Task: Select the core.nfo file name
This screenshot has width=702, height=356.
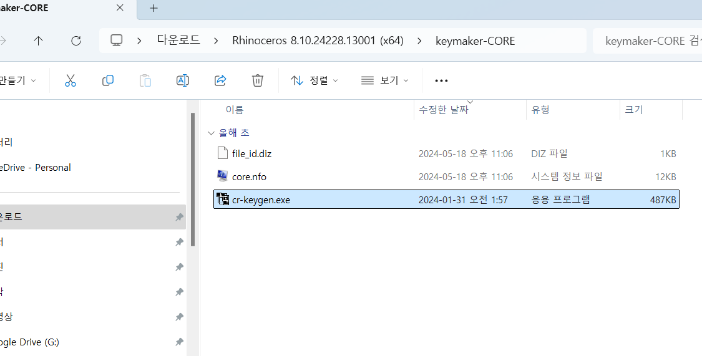Action: coord(249,176)
